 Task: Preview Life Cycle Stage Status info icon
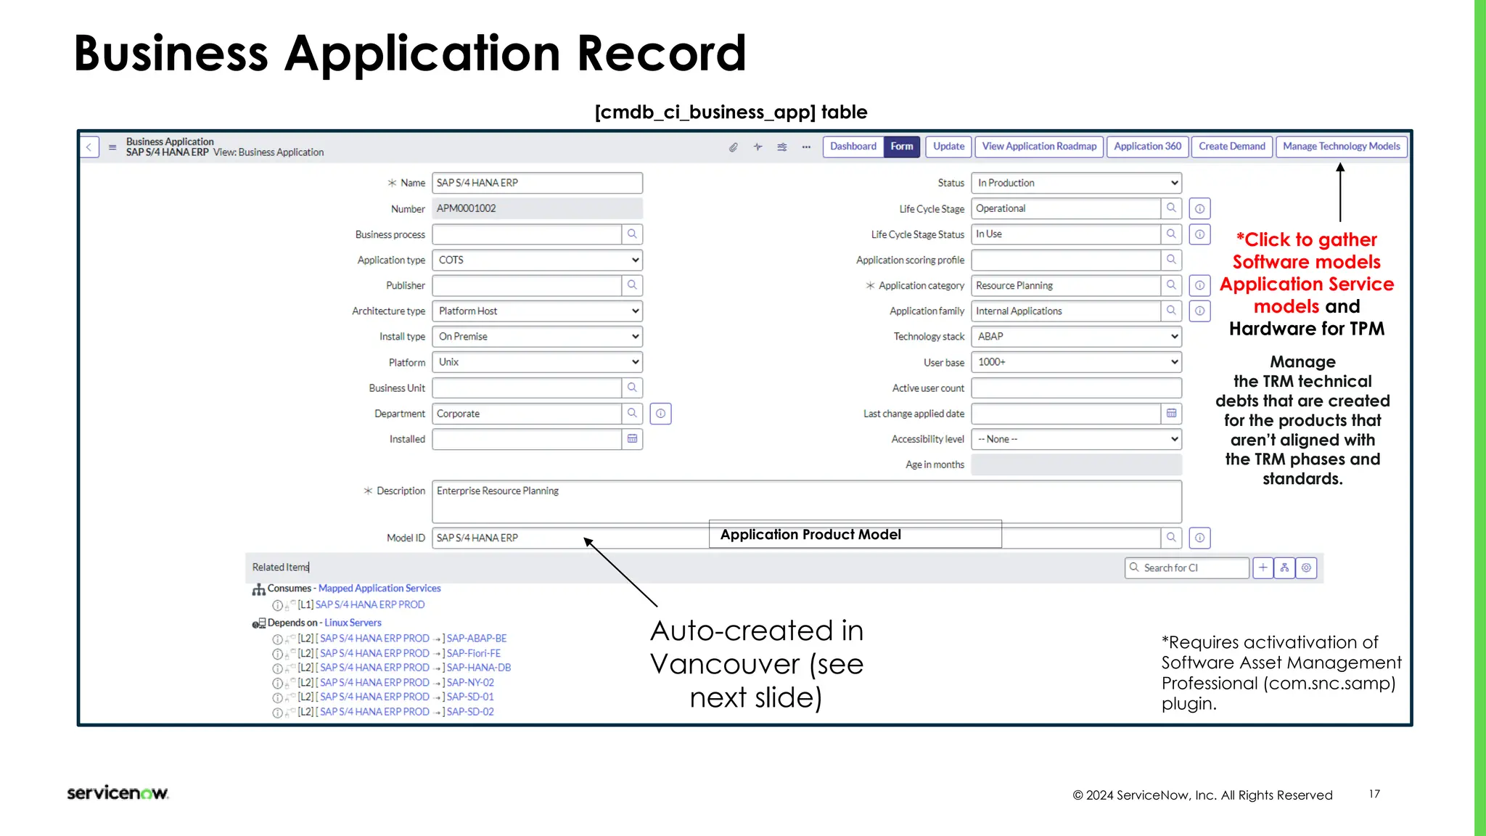click(1200, 234)
